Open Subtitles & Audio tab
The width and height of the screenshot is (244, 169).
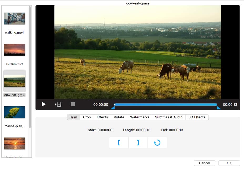169,117
